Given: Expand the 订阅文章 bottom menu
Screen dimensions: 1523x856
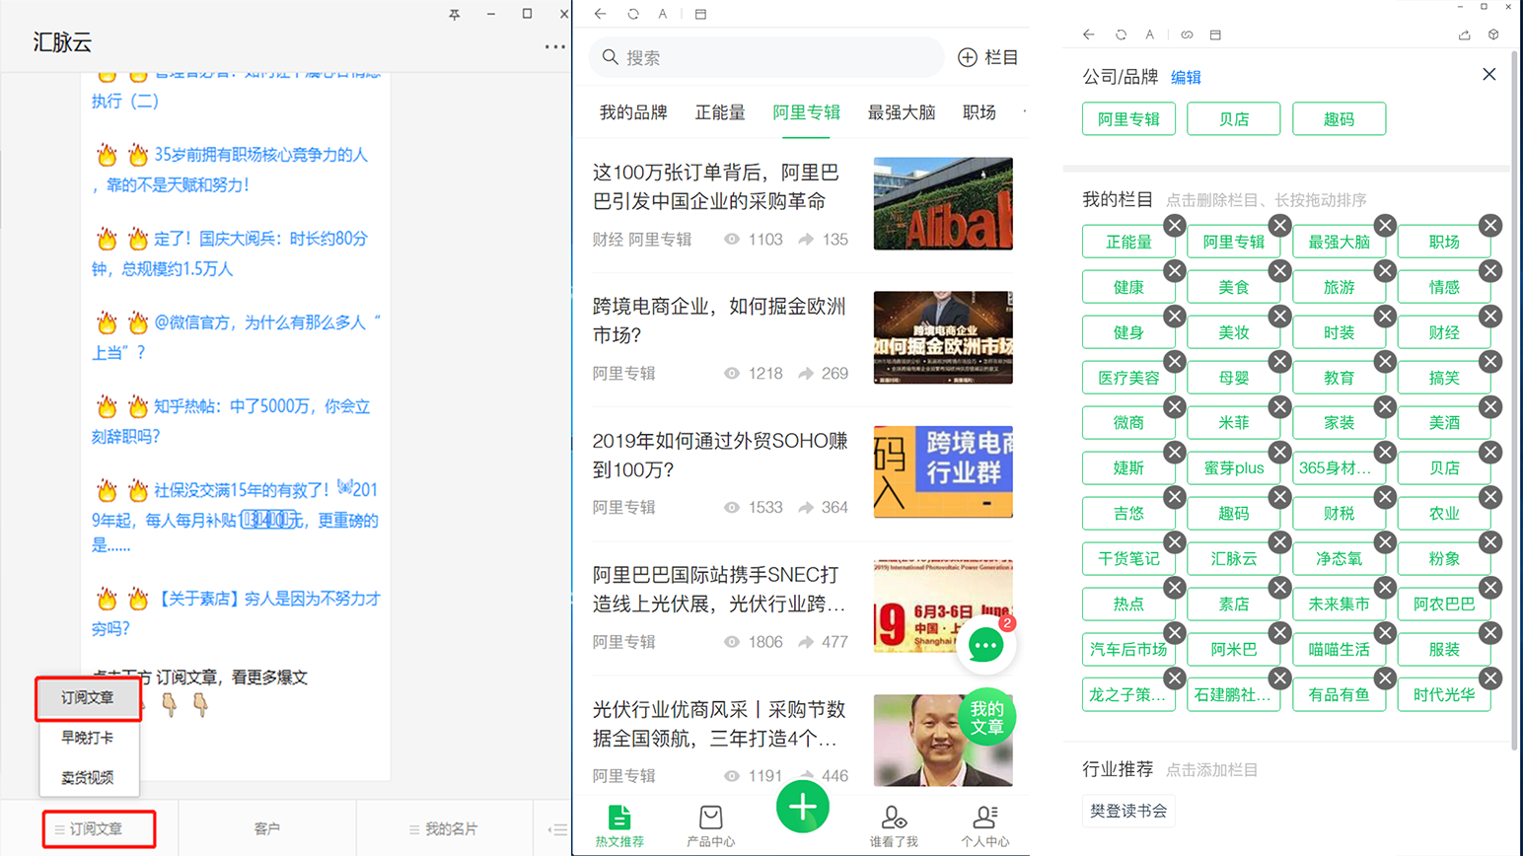Looking at the screenshot, I should [98, 829].
